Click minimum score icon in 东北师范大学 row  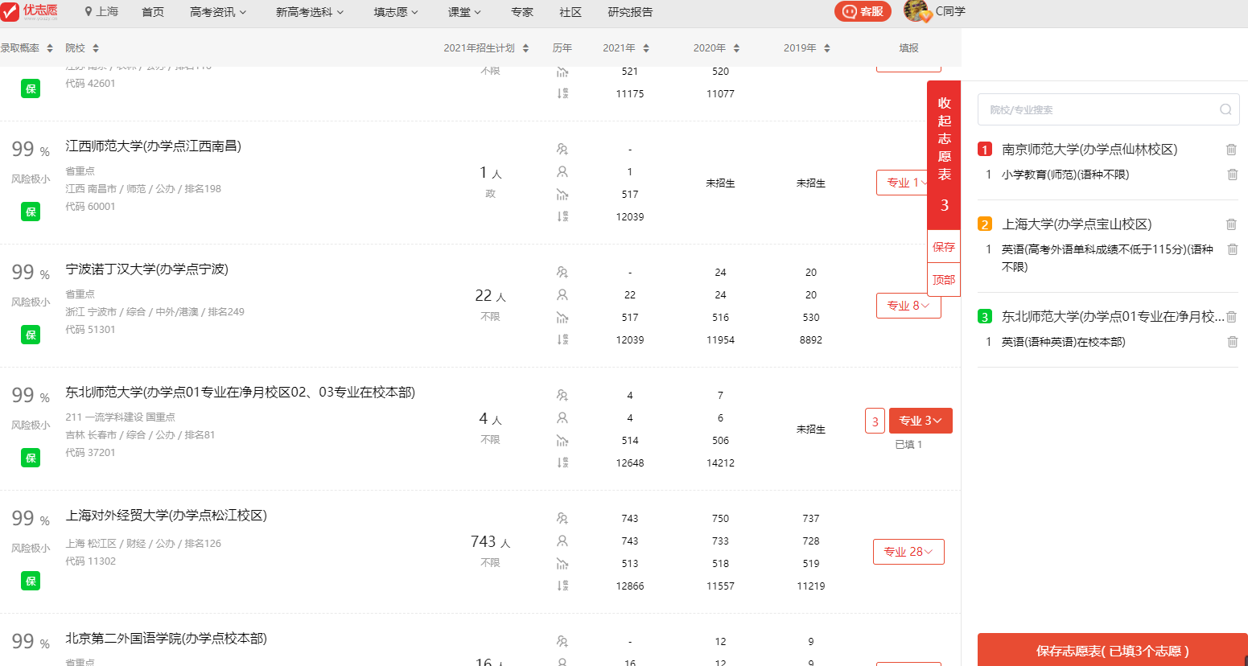click(x=562, y=440)
